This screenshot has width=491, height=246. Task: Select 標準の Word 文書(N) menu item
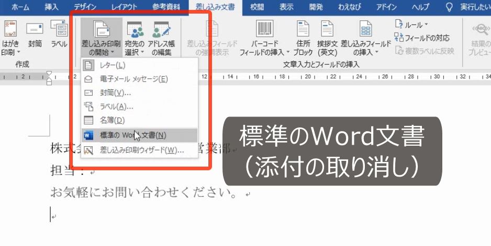pyautogui.click(x=139, y=135)
